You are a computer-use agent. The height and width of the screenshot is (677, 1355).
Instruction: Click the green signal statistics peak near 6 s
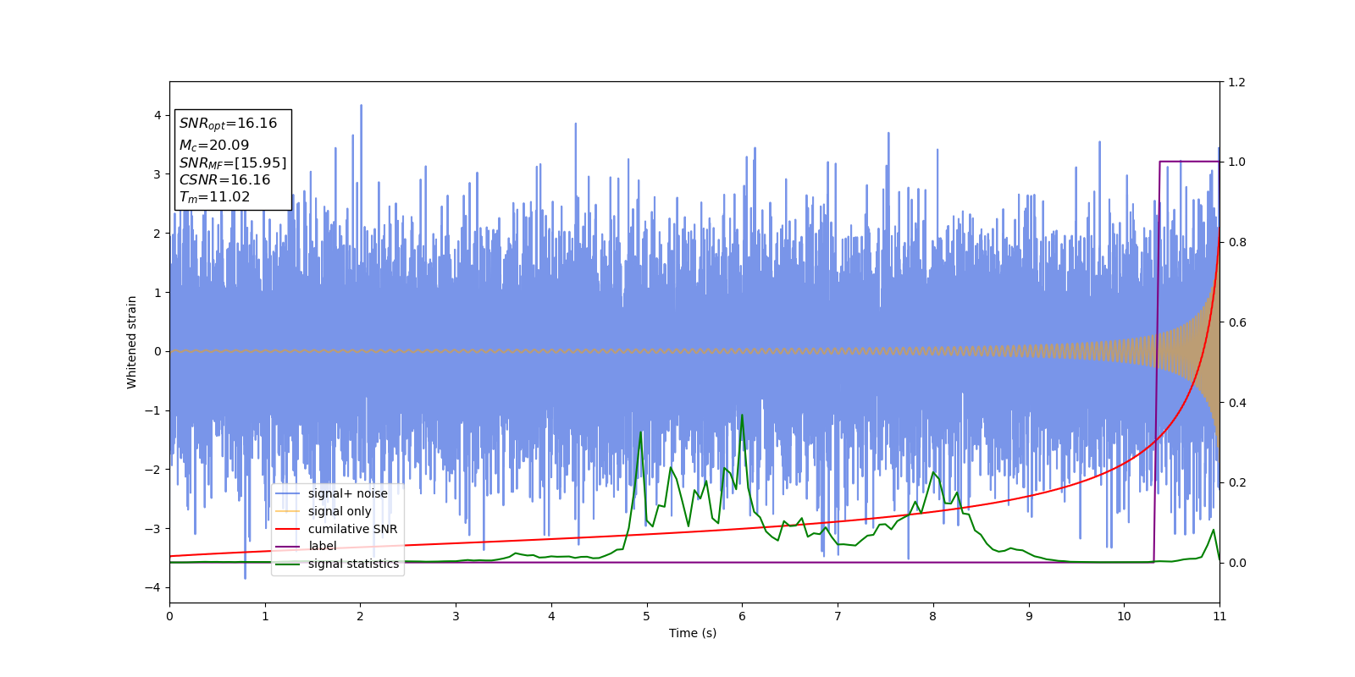742,416
